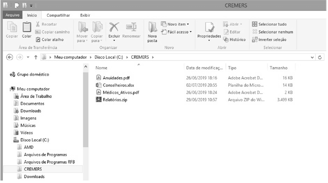This screenshot has width=328, height=183.
Task: Click the 3.499 KB size cell
Action: pos(285,100)
